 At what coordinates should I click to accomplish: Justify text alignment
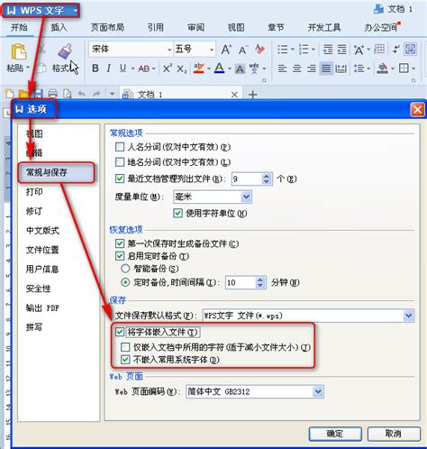326,69
